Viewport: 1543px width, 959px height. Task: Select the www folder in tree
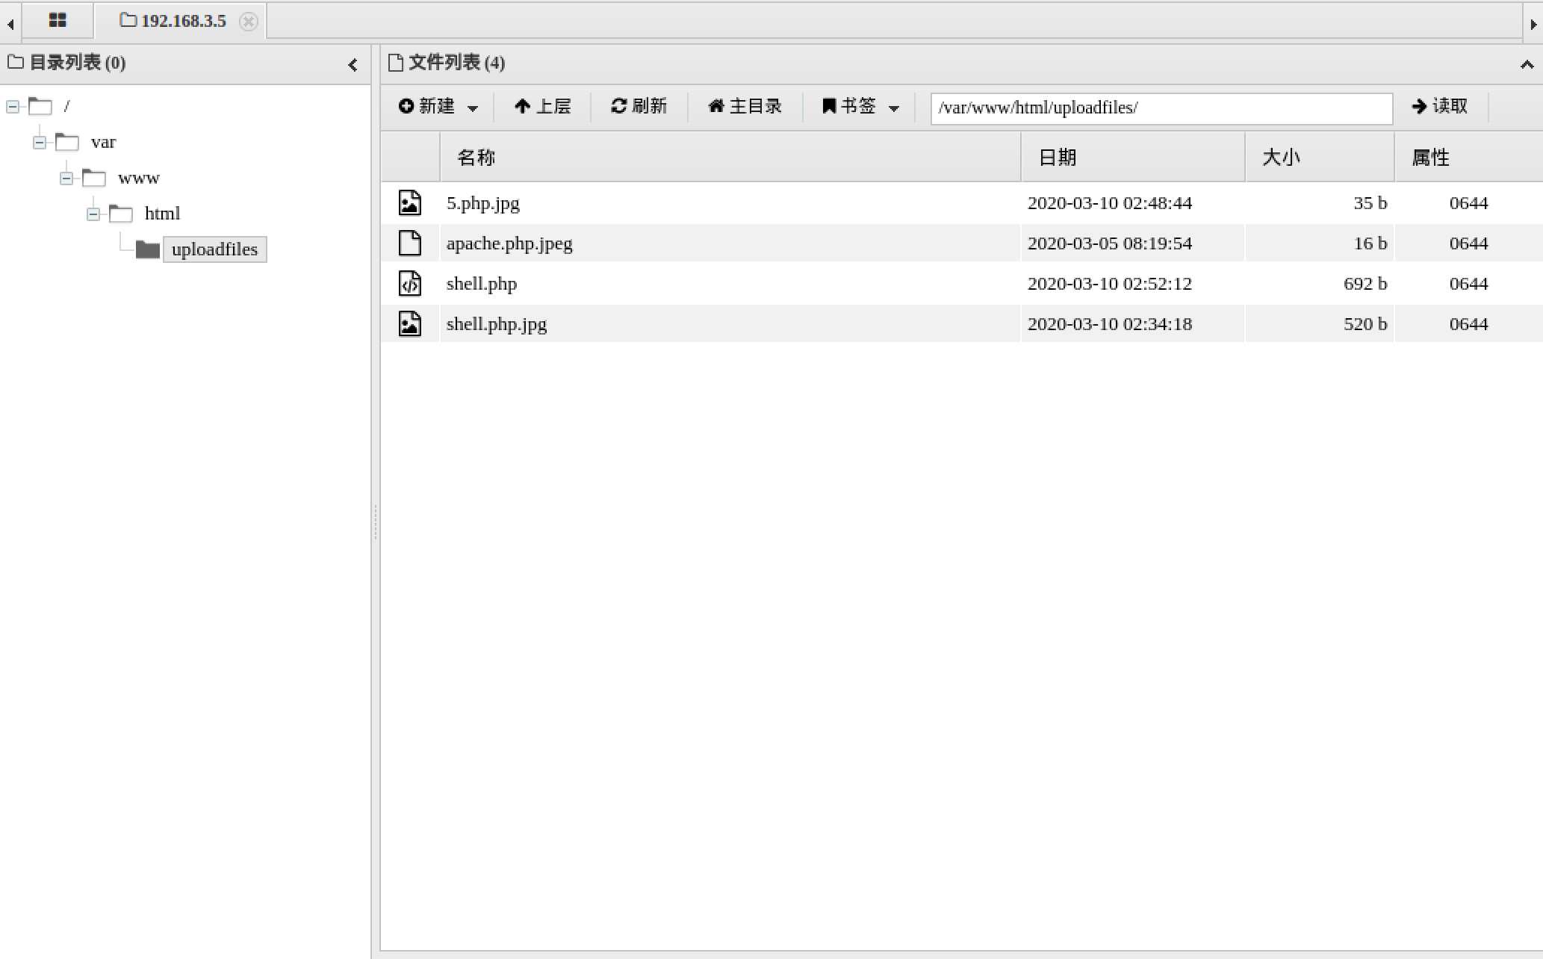point(139,178)
